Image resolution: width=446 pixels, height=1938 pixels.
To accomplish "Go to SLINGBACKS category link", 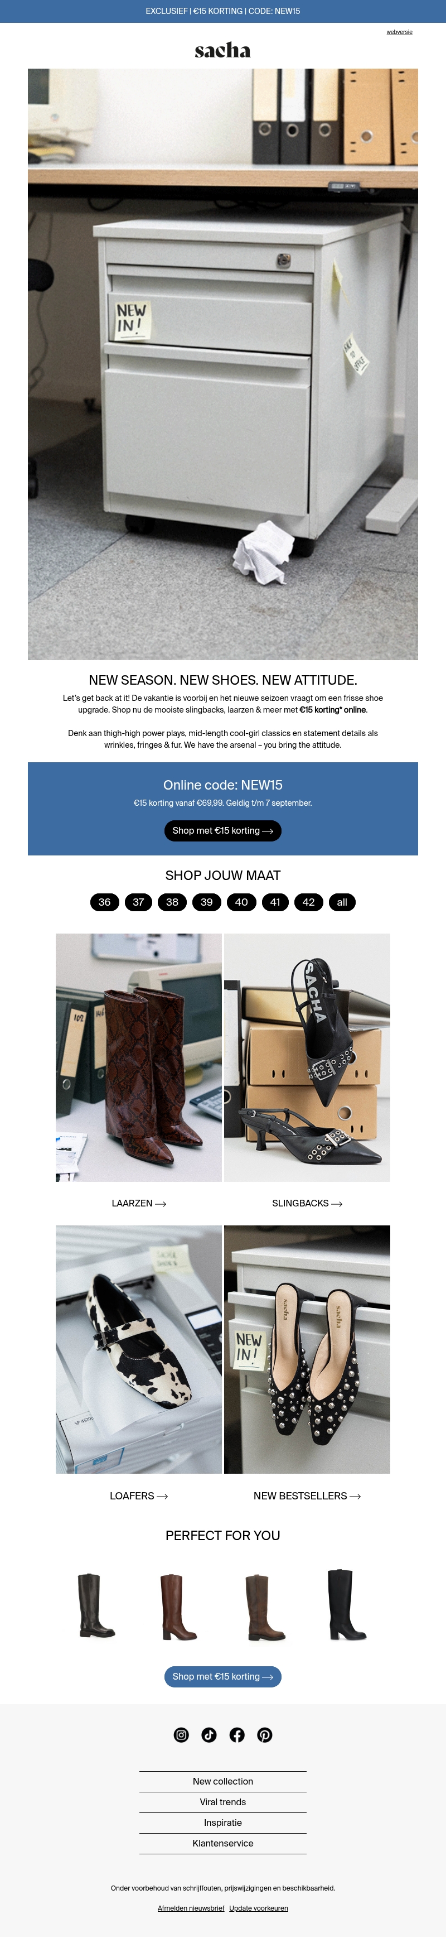I will [x=307, y=1203].
